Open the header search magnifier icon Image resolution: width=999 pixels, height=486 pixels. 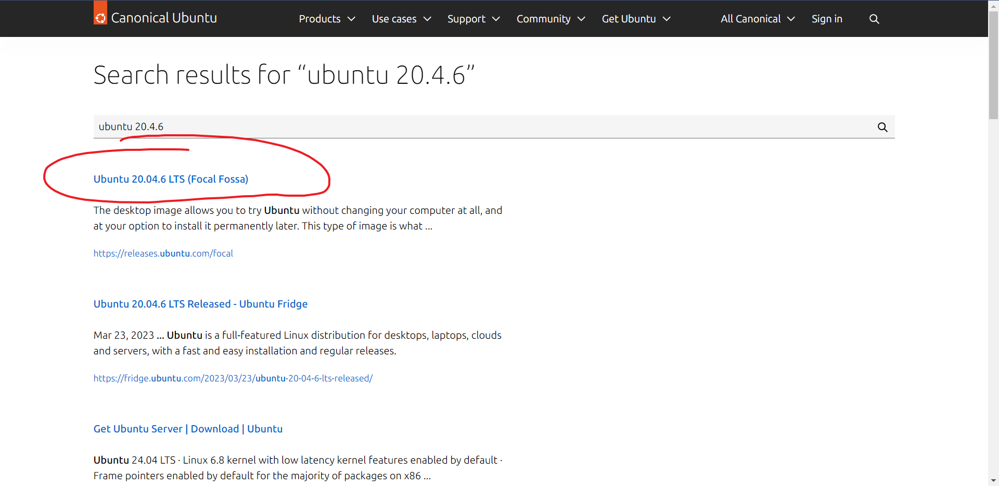click(x=874, y=19)
